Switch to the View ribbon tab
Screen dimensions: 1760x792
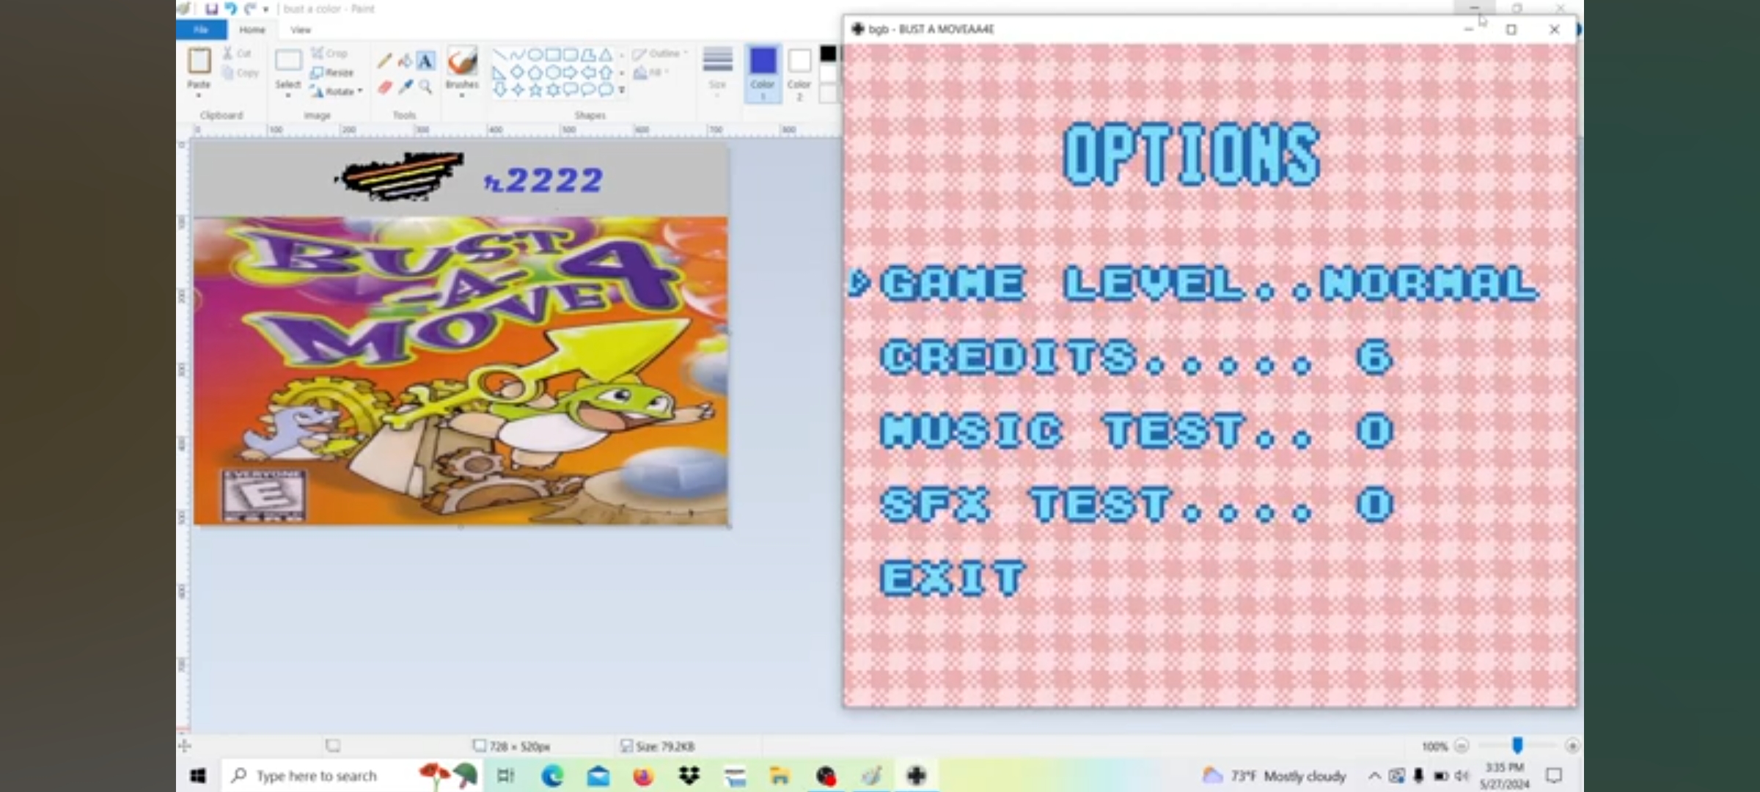tap(301, 30)
